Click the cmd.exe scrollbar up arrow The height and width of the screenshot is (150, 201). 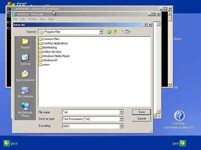[x=170, y=14]
